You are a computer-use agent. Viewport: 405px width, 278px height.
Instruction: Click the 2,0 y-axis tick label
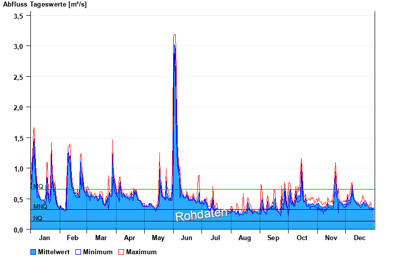[19, 107]
